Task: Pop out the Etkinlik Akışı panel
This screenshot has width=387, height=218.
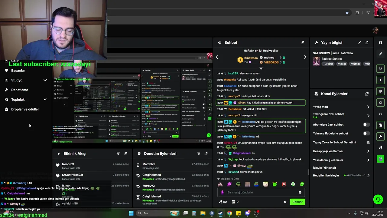Action: pos(125,154)
